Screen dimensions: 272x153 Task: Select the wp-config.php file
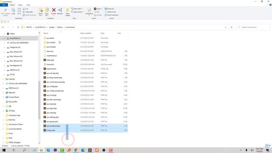52,86
